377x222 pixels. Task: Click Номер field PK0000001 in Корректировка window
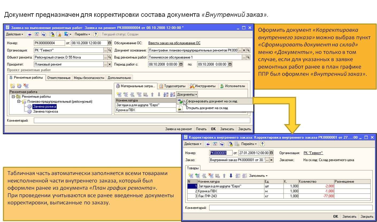[221, 153]
